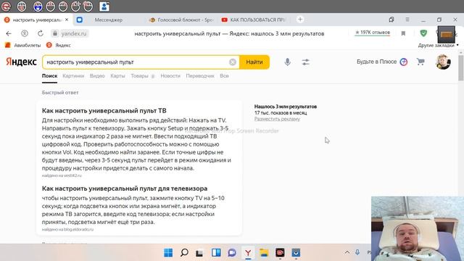This screenshot has height=261, width=464.
Task: Expand Другие закладки bookmarks folder
Action: click(438, 45)
